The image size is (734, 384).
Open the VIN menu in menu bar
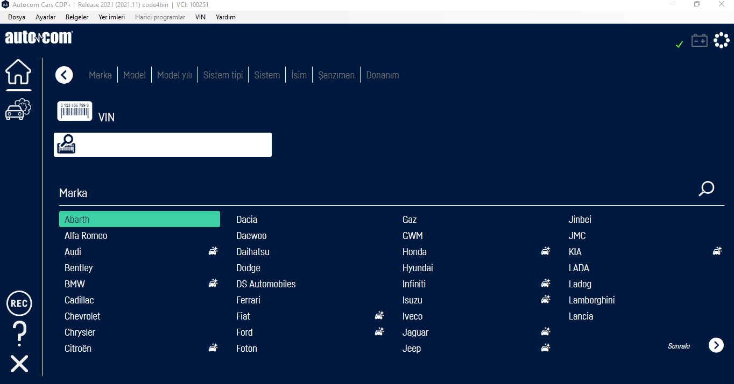pyautogui.click(x=200, y=17)
